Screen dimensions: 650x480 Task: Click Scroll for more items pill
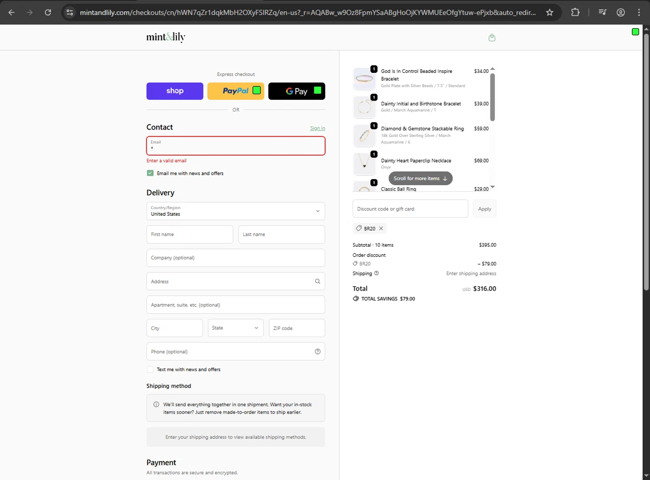[x=420, y=178]
